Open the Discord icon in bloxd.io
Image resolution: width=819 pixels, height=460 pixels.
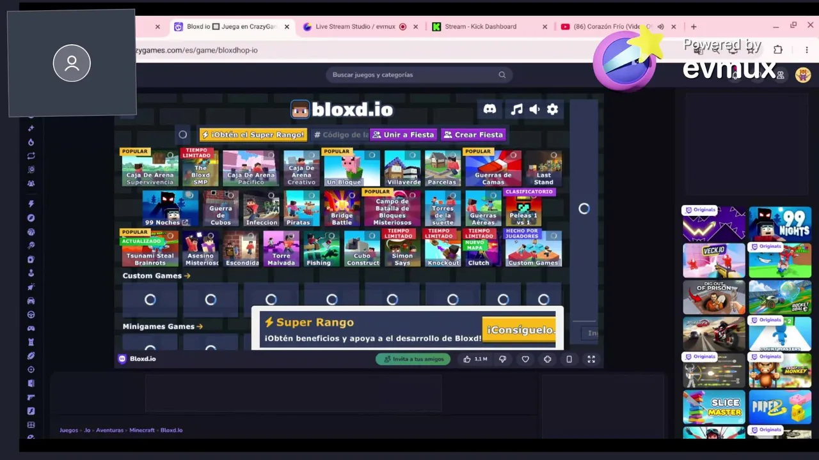(x=489, y=109)
